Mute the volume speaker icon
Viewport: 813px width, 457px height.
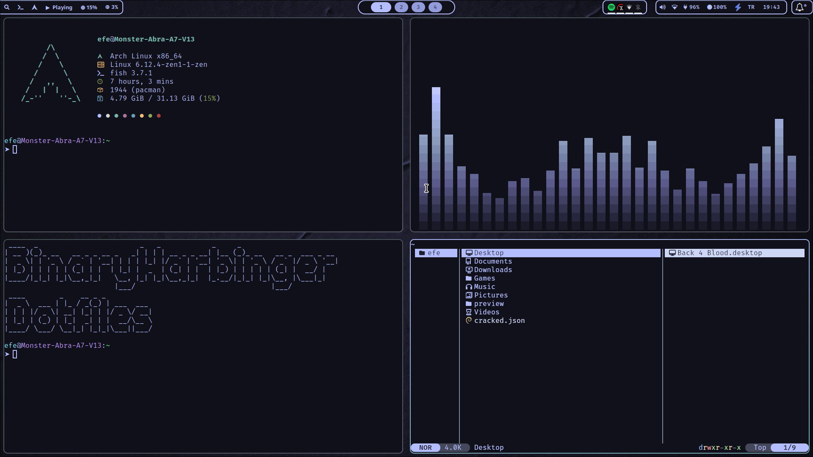coord(662,7)
